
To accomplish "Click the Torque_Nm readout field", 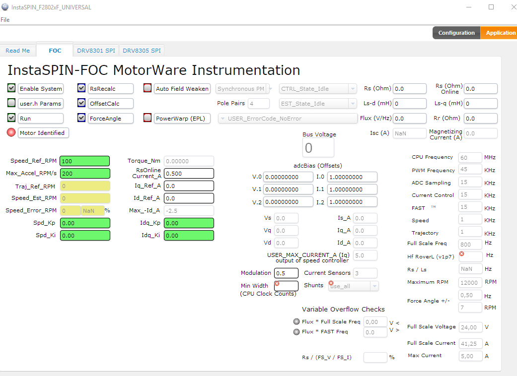I will pyautogui.click(x=189, y=161).
